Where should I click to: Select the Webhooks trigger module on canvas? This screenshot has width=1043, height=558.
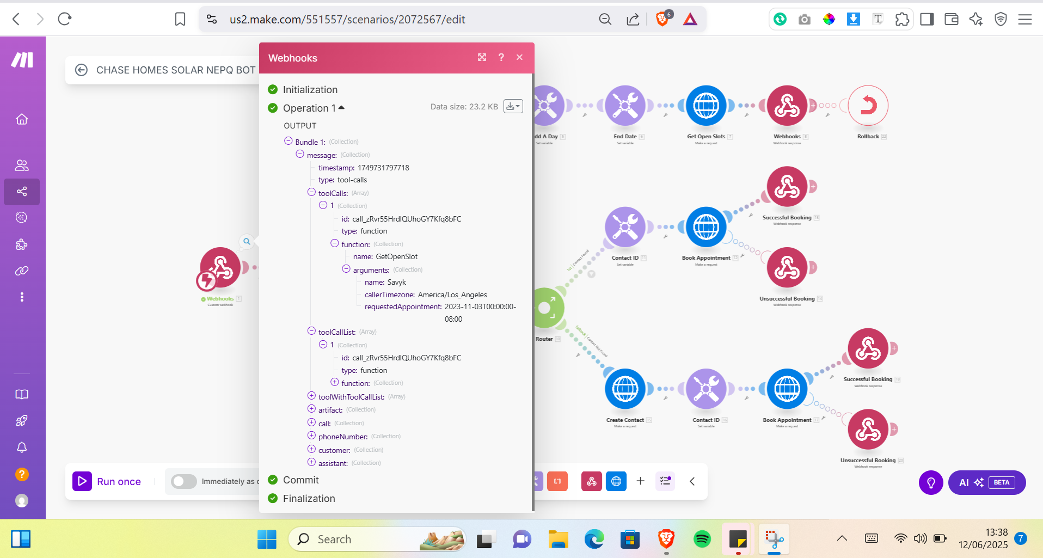tap(220, 268)
